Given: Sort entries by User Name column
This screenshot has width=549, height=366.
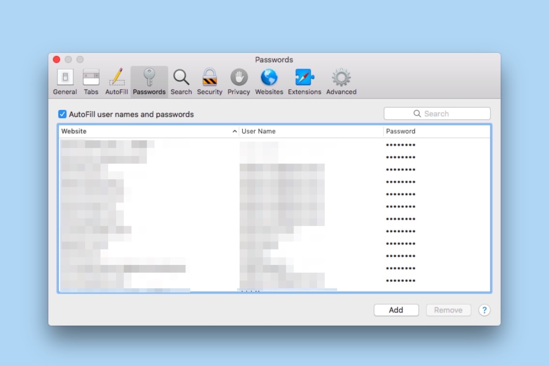Looking at the screenshot, I should tap(259, 131).
